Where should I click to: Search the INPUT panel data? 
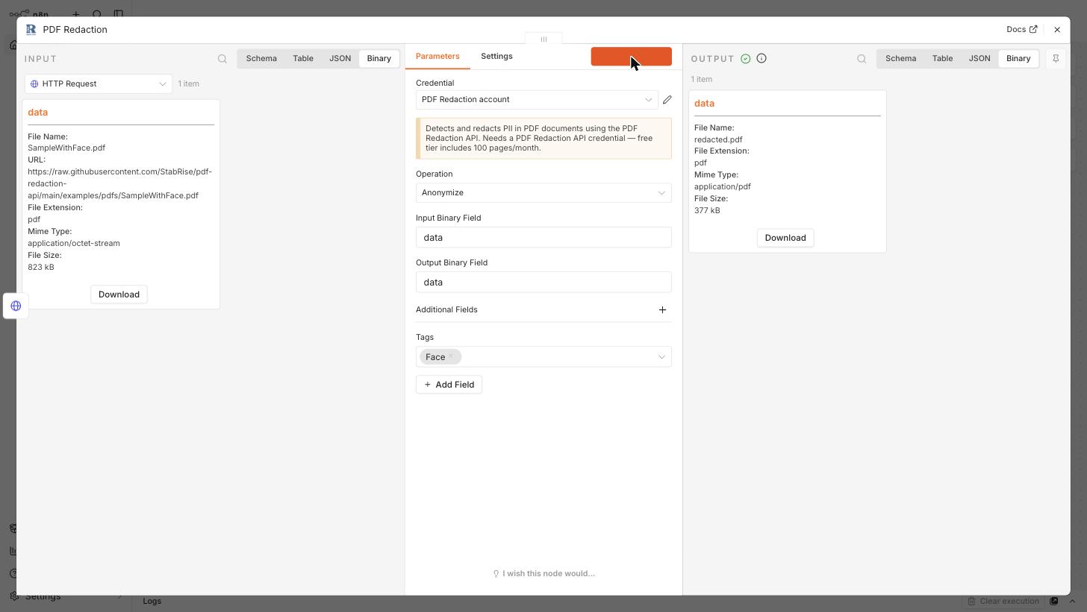click(222, 59)
